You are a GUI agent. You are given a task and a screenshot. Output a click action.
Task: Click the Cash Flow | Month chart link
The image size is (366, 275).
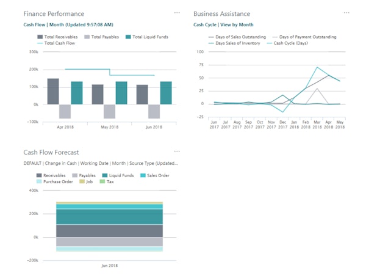point(68,25)
